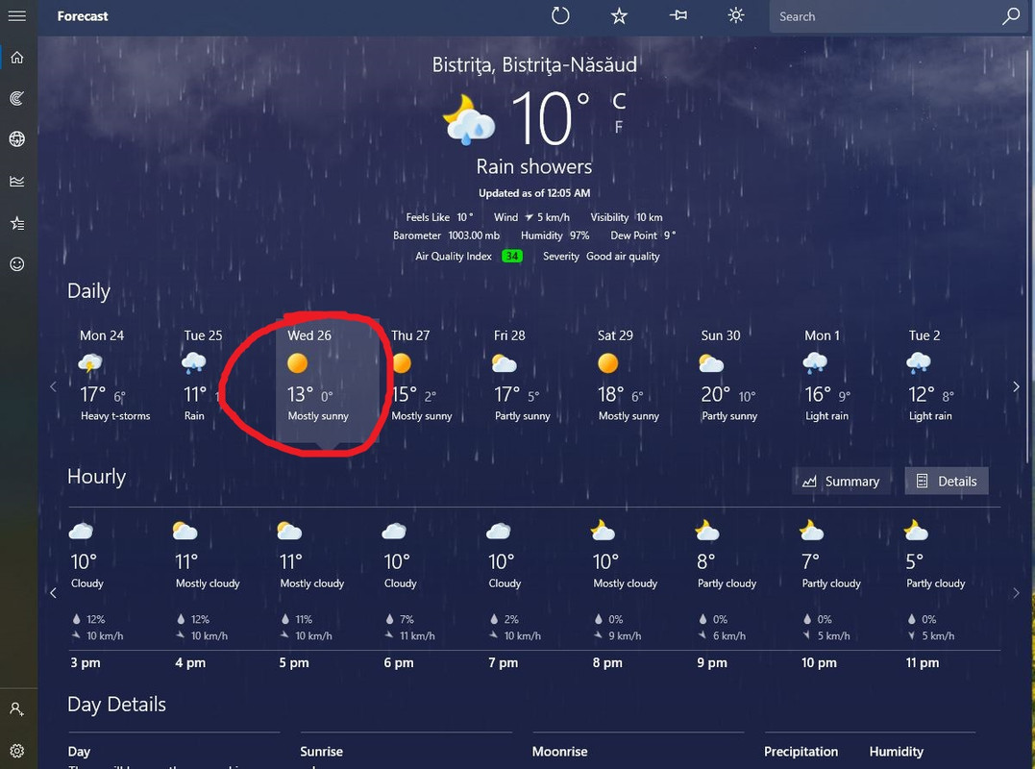This screenshot has width=1035, height=769.
Task: Add Bistrița to favorites with star
Action: coord(619,15)
